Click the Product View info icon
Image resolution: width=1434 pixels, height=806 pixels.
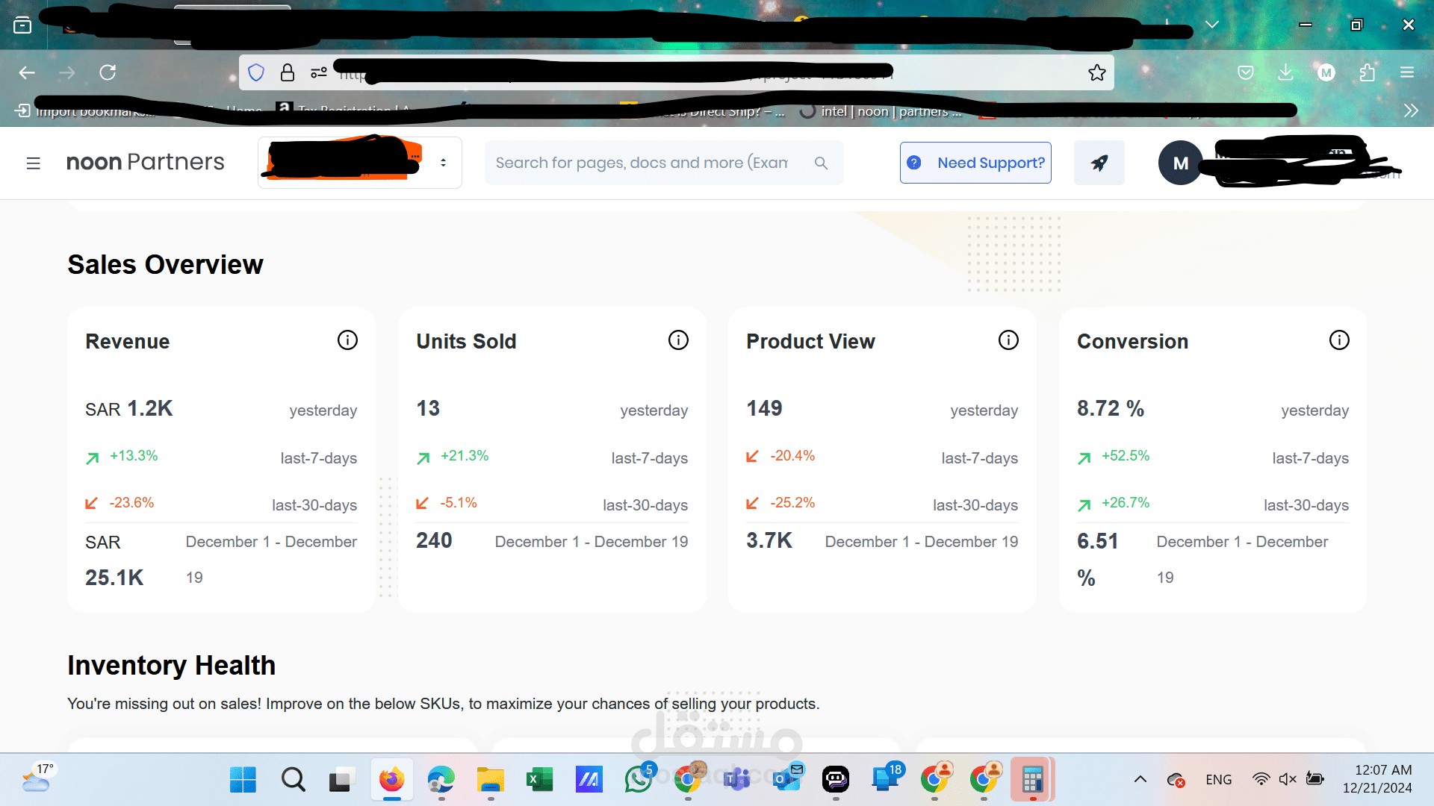click(x=1008, y=340)
